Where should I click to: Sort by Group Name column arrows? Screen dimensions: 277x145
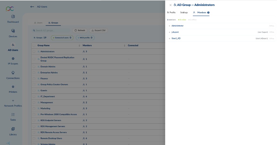(x=79, y=46)
